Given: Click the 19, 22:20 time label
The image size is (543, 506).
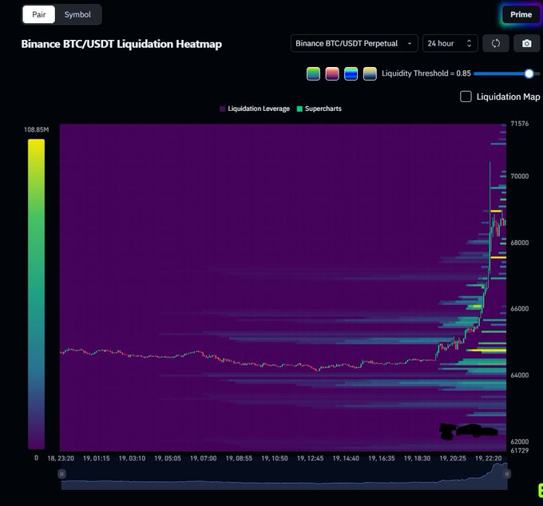Looking at the screenshot, I should 488,458.
